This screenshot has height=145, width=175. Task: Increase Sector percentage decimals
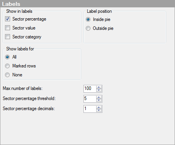coord(99,107)
